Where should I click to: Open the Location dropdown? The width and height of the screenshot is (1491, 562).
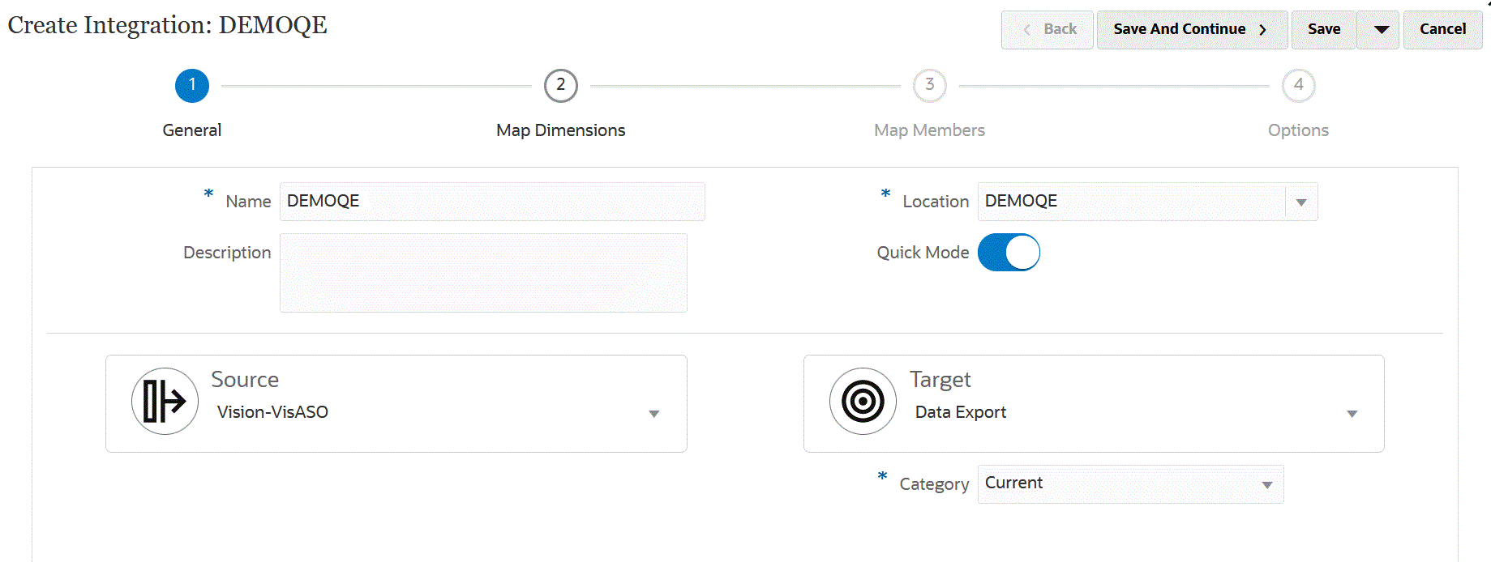(1300, 202)
